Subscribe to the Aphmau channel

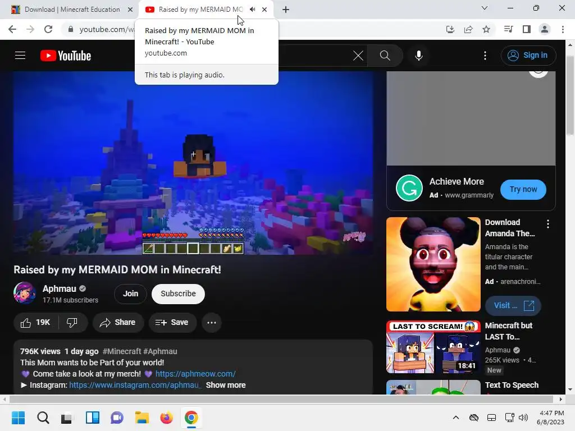click(x=178, y=294)
